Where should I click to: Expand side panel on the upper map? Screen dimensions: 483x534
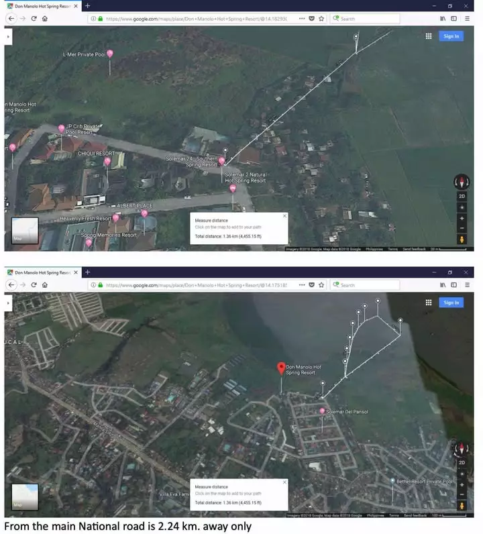8,36
